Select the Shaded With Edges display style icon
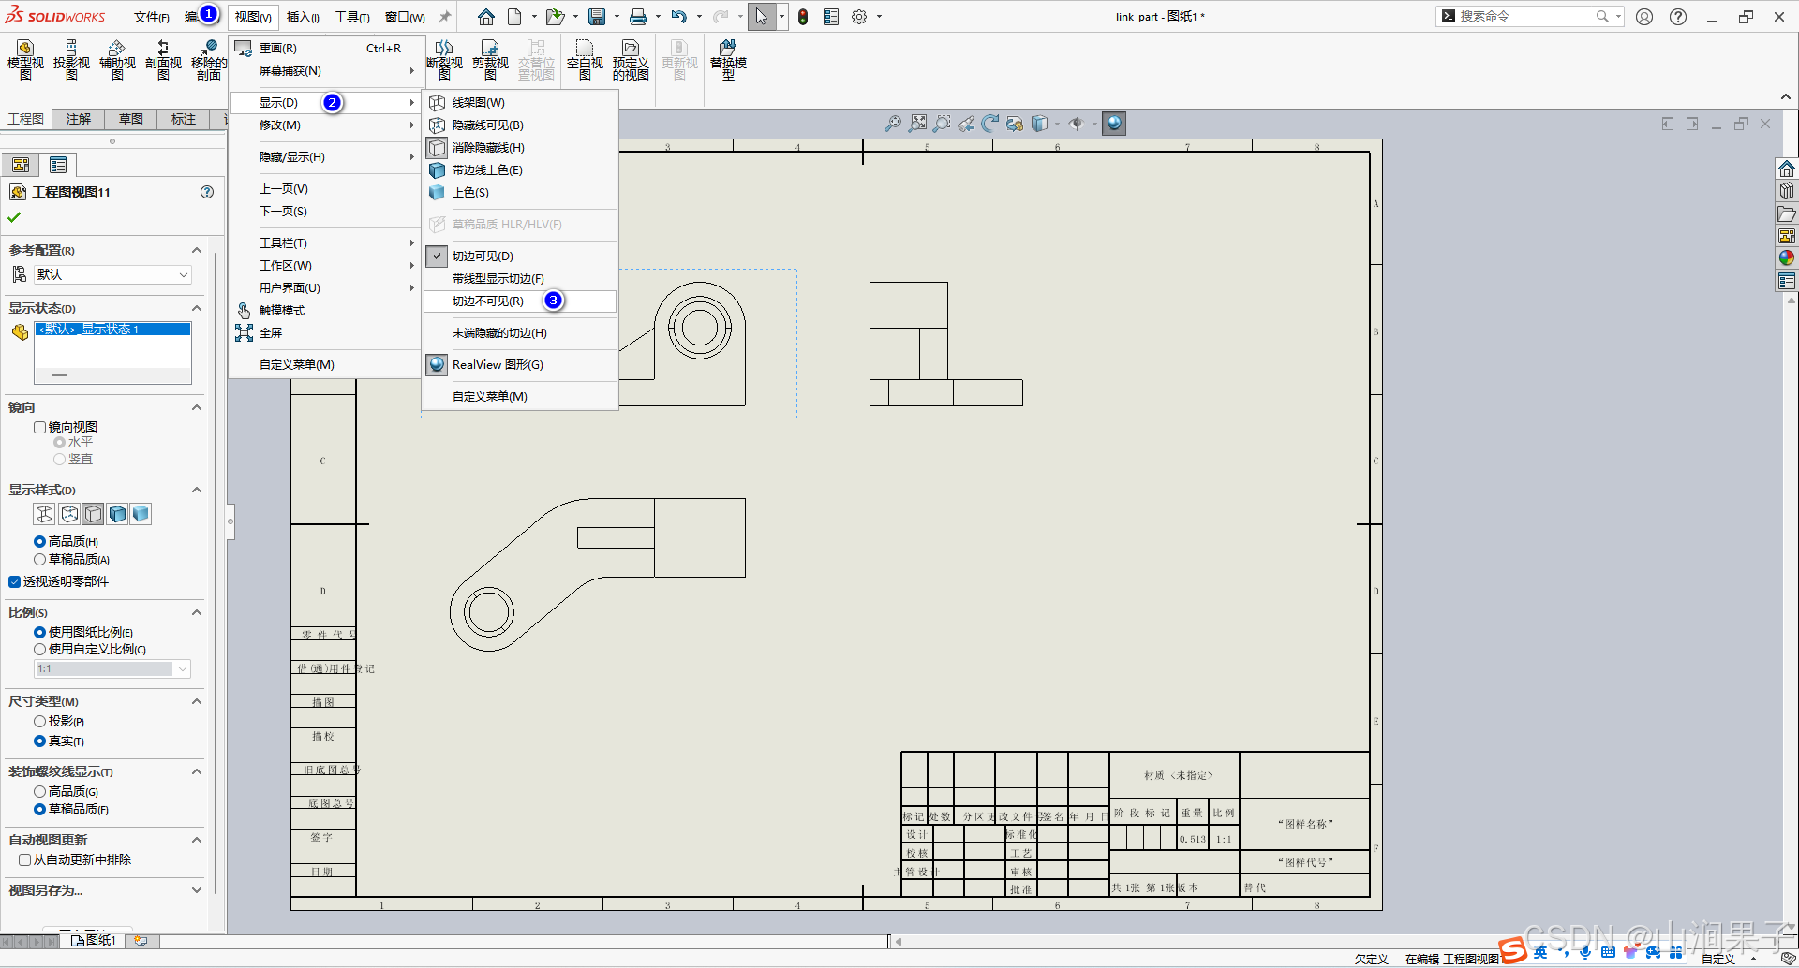Screen dimensions: 1799x968 117,514
